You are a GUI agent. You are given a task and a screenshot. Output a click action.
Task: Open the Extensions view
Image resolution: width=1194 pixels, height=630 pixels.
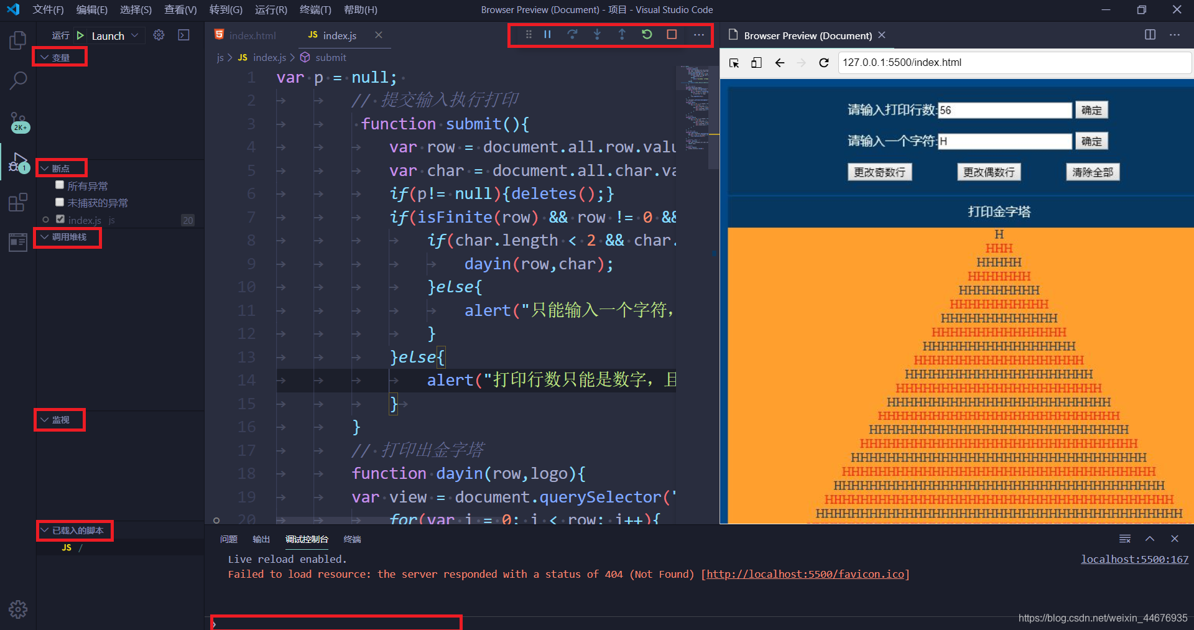click(x=18, y=202)
